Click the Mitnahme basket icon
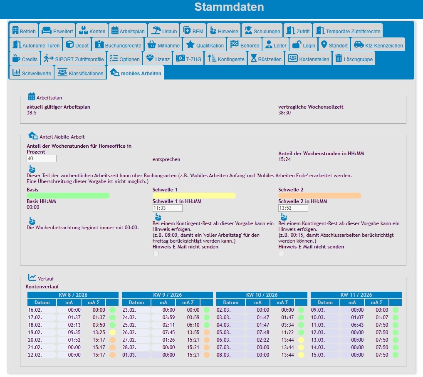The width and height of the screenshot is (423, 377). (152, 45)
